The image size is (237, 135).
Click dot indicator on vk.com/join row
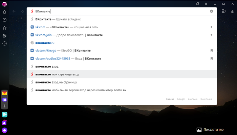coord(212,35)
